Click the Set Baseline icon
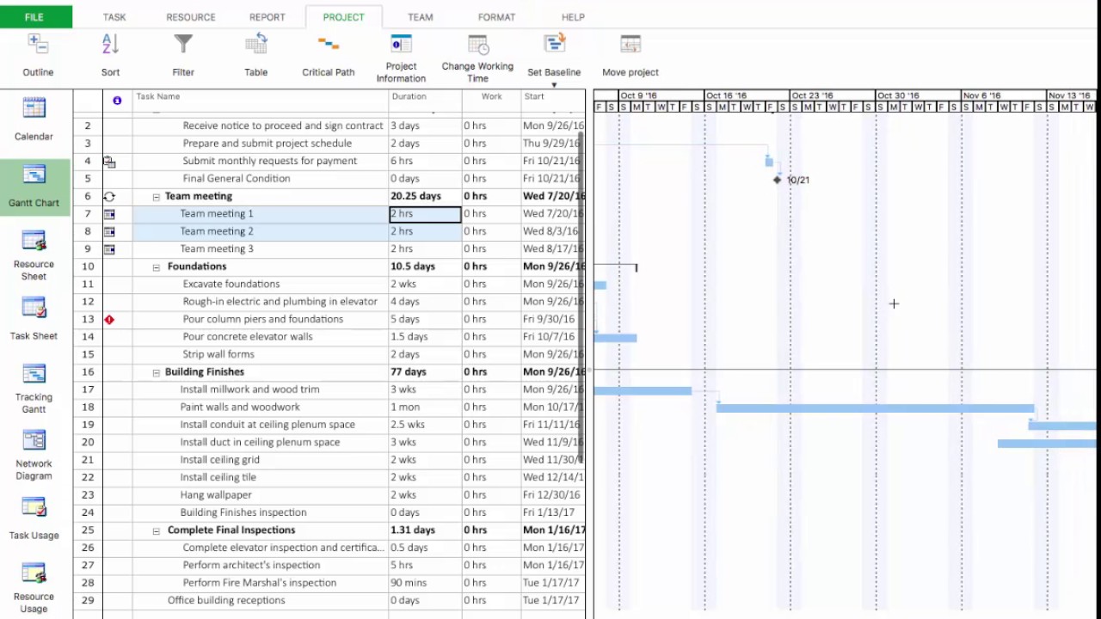 tap(554, 45)
